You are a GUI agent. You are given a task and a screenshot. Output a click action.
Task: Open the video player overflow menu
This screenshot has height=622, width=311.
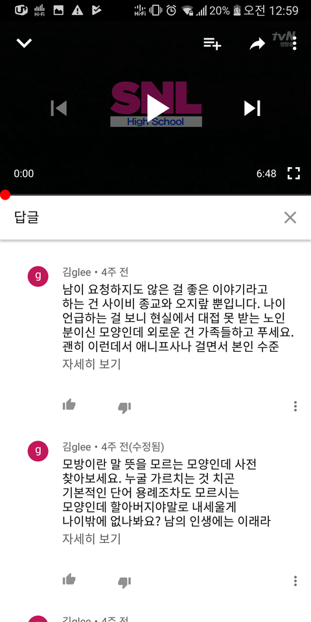point(294,43)
